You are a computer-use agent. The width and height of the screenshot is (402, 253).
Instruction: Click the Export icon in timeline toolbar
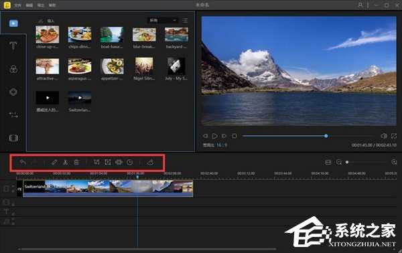click(151, 162)
